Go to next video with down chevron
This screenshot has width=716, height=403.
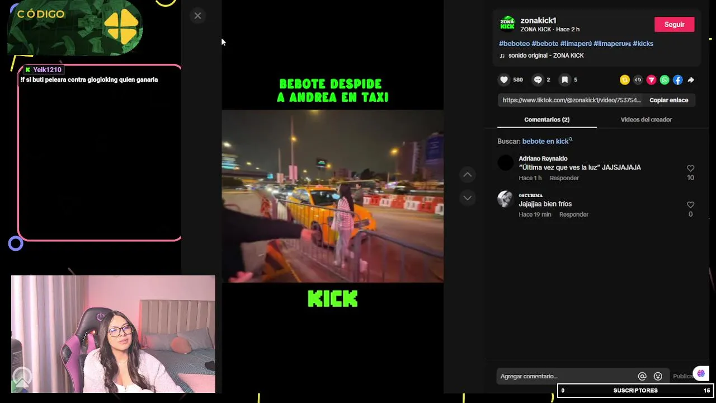(468, 198)
